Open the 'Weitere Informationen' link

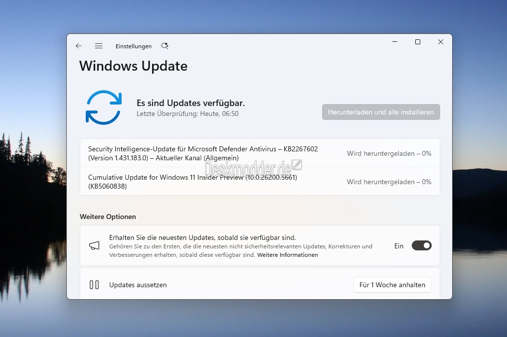(288, 255)
